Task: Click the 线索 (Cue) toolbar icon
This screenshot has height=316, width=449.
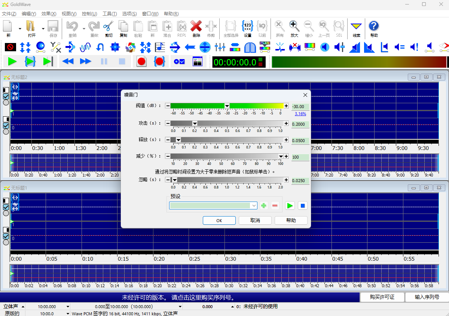Action: [x=356, y=27]
